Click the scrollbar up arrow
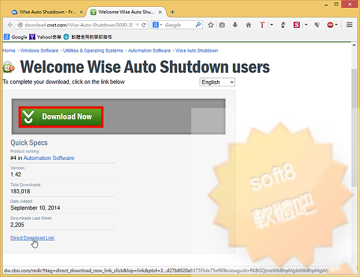360x277 pixels. point(354,45)
